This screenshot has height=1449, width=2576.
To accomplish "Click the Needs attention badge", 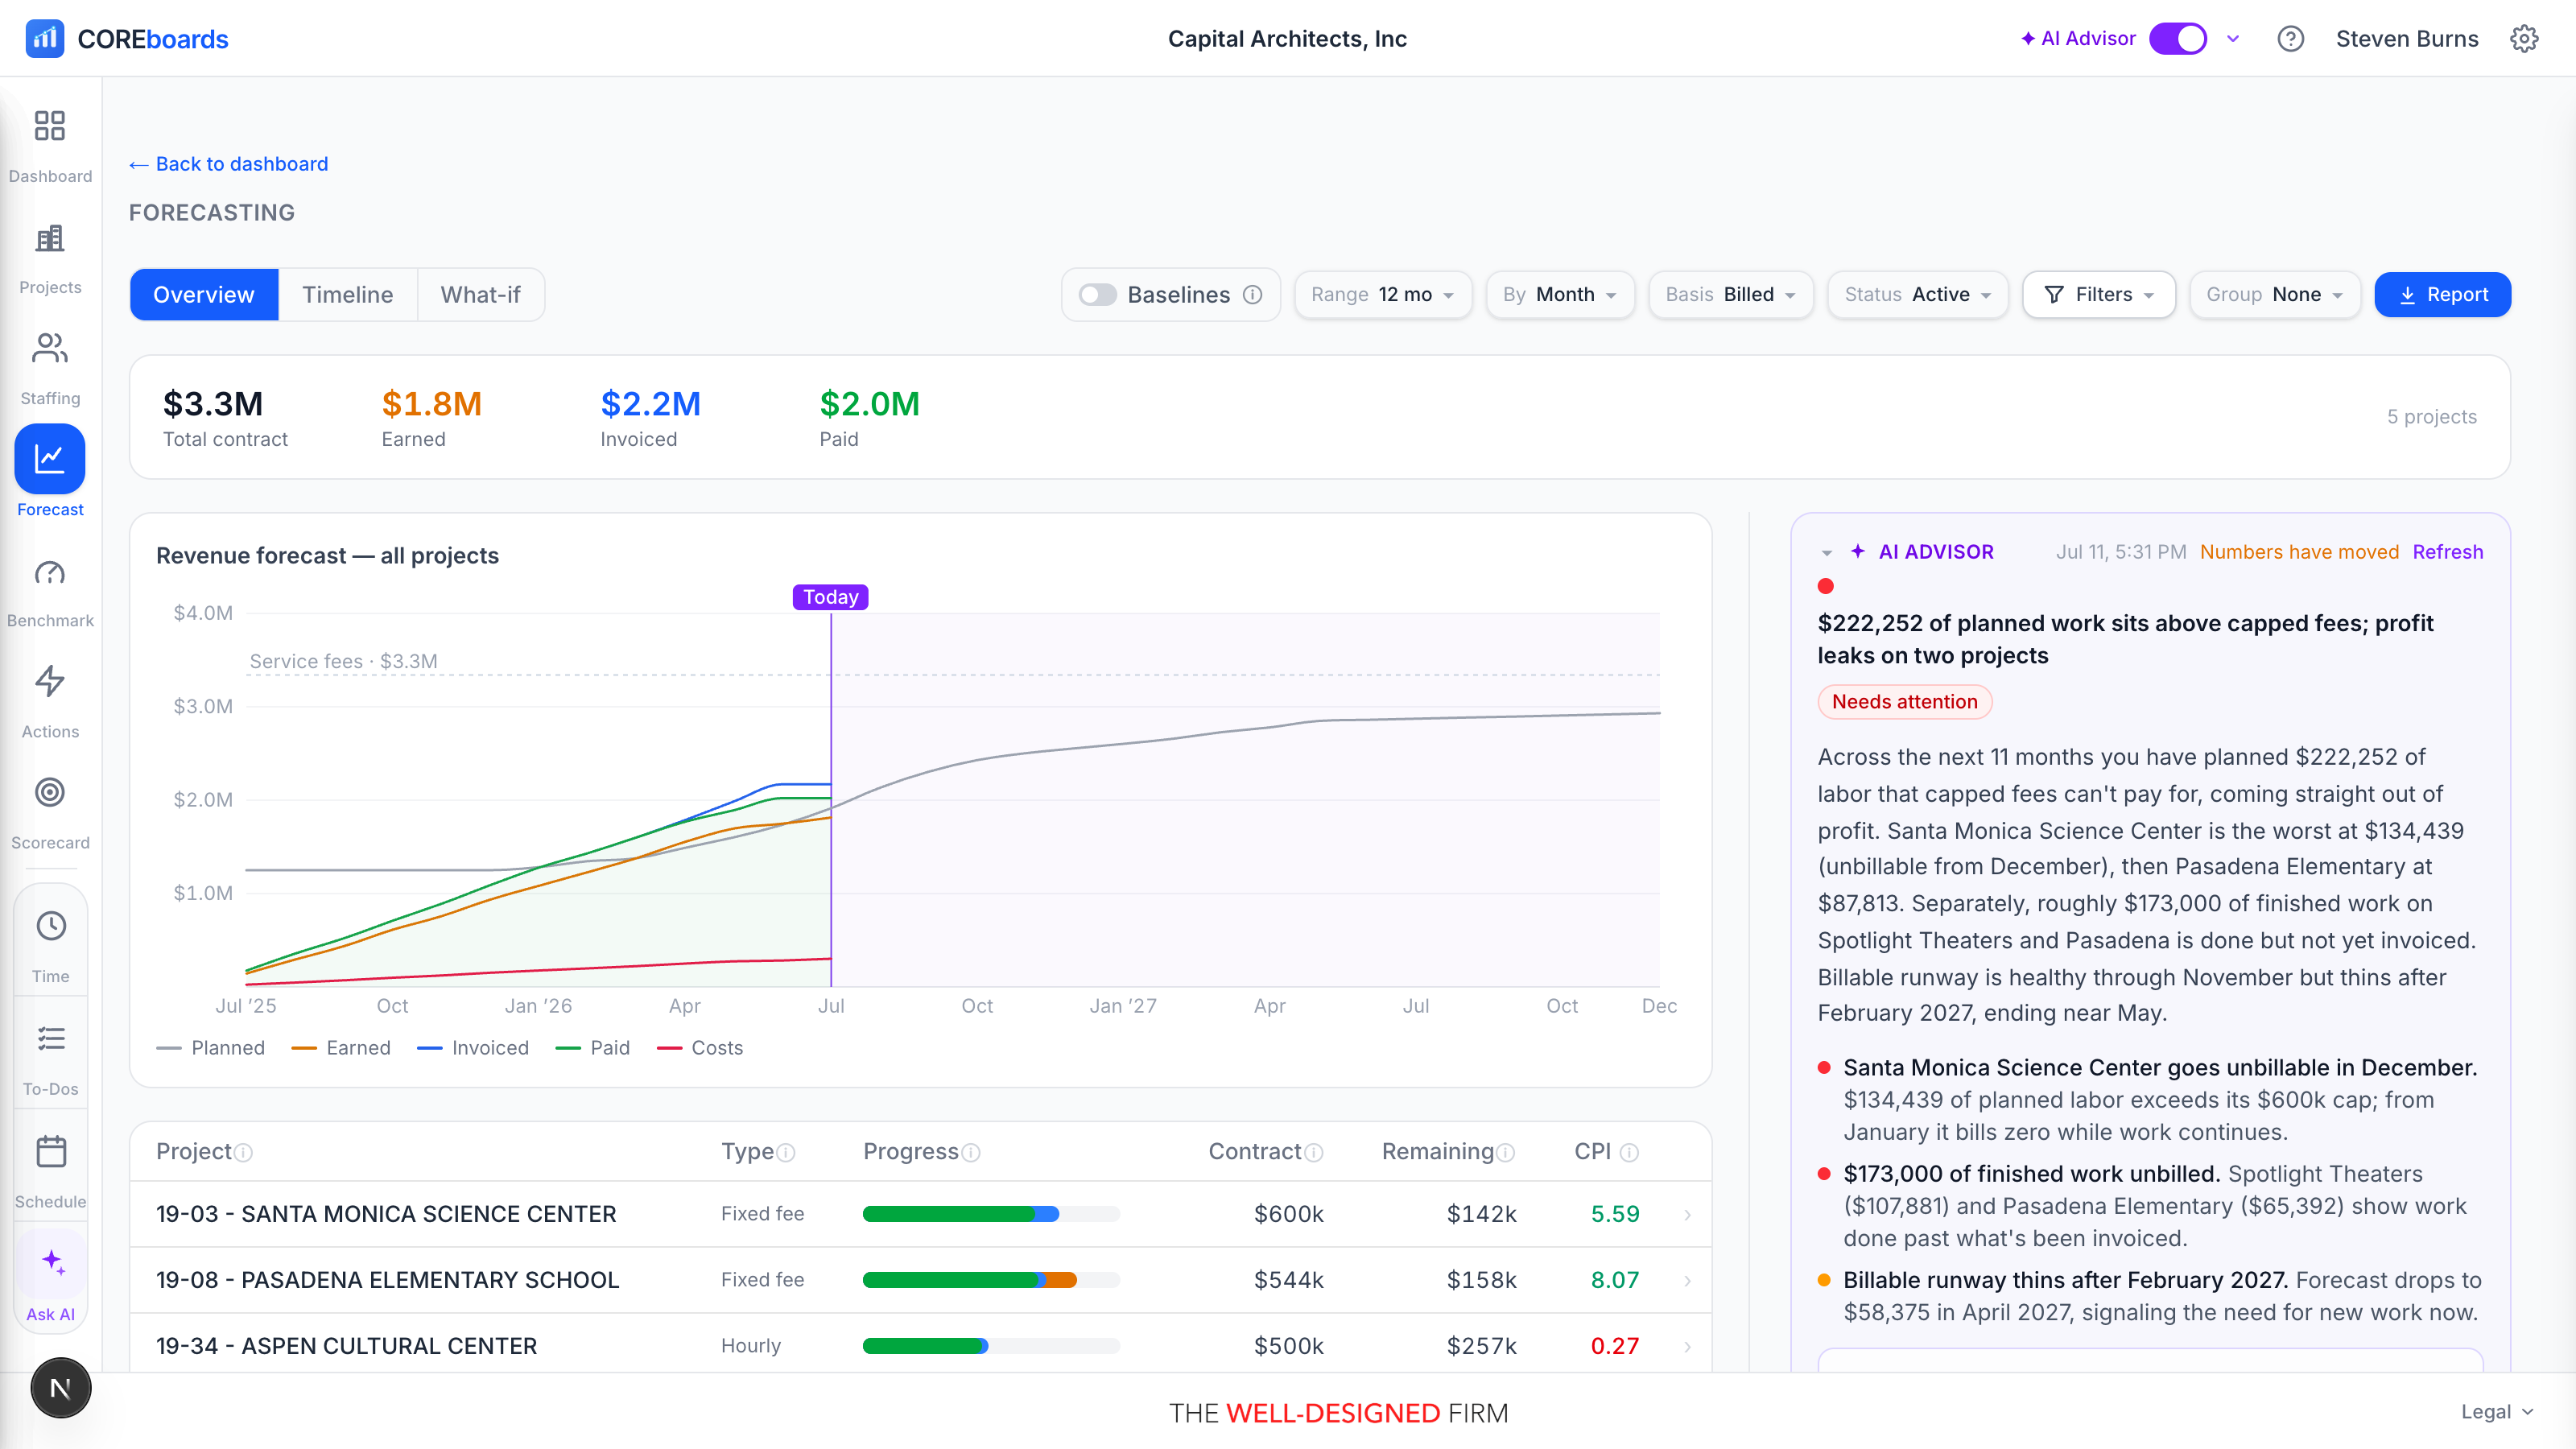I will coord(1904,702).
